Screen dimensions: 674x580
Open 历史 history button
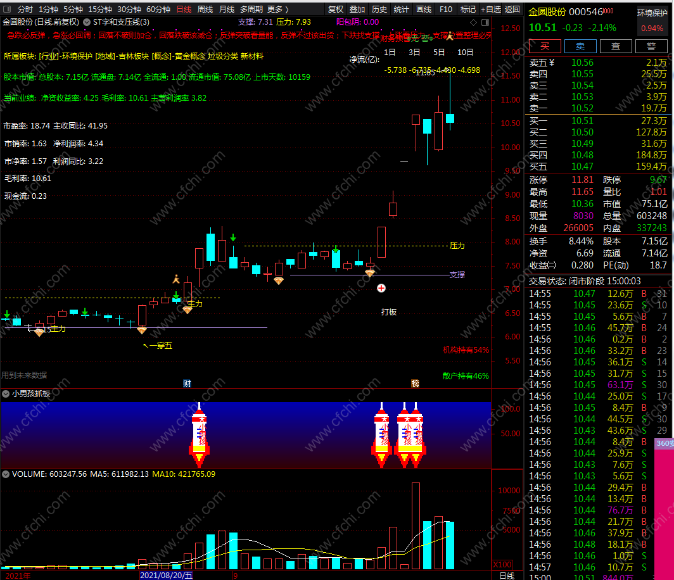(379, 9)
